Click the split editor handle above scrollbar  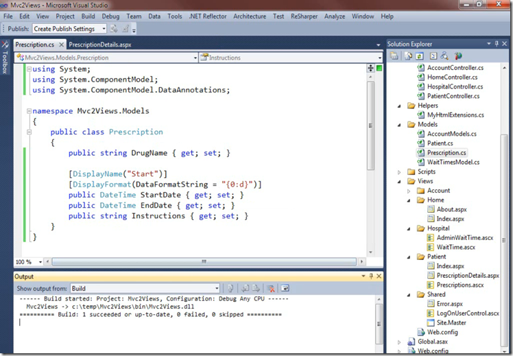tap(370, 68)
